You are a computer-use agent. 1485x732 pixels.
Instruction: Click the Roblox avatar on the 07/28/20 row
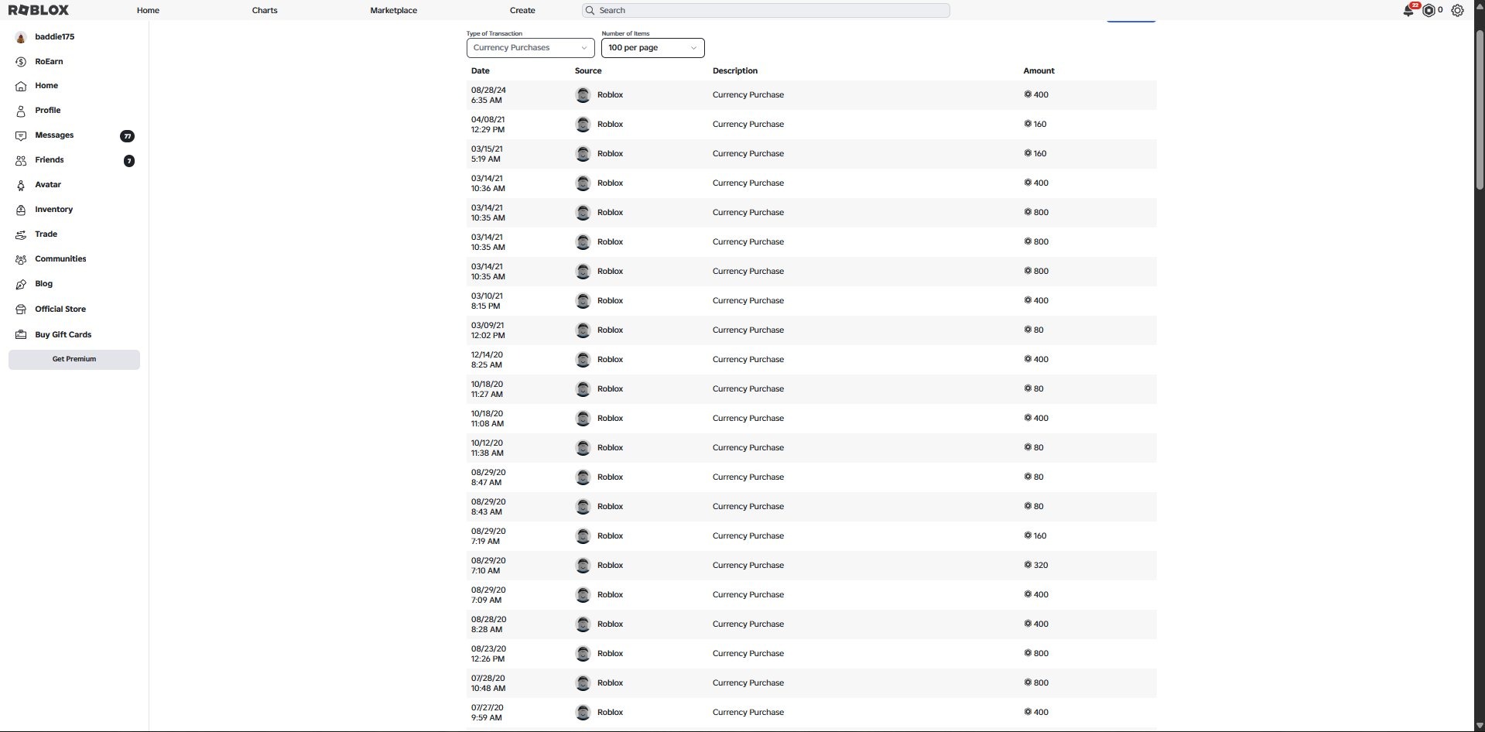coord(583,683)
